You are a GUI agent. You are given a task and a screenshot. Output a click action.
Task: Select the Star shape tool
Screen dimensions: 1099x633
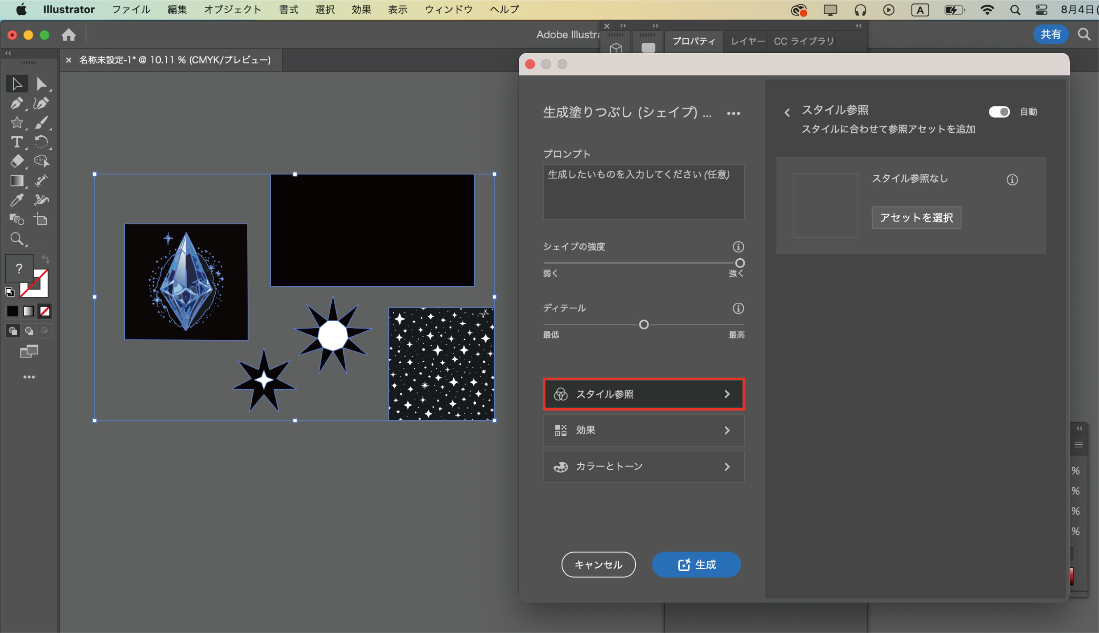click(x=16, y=122)
